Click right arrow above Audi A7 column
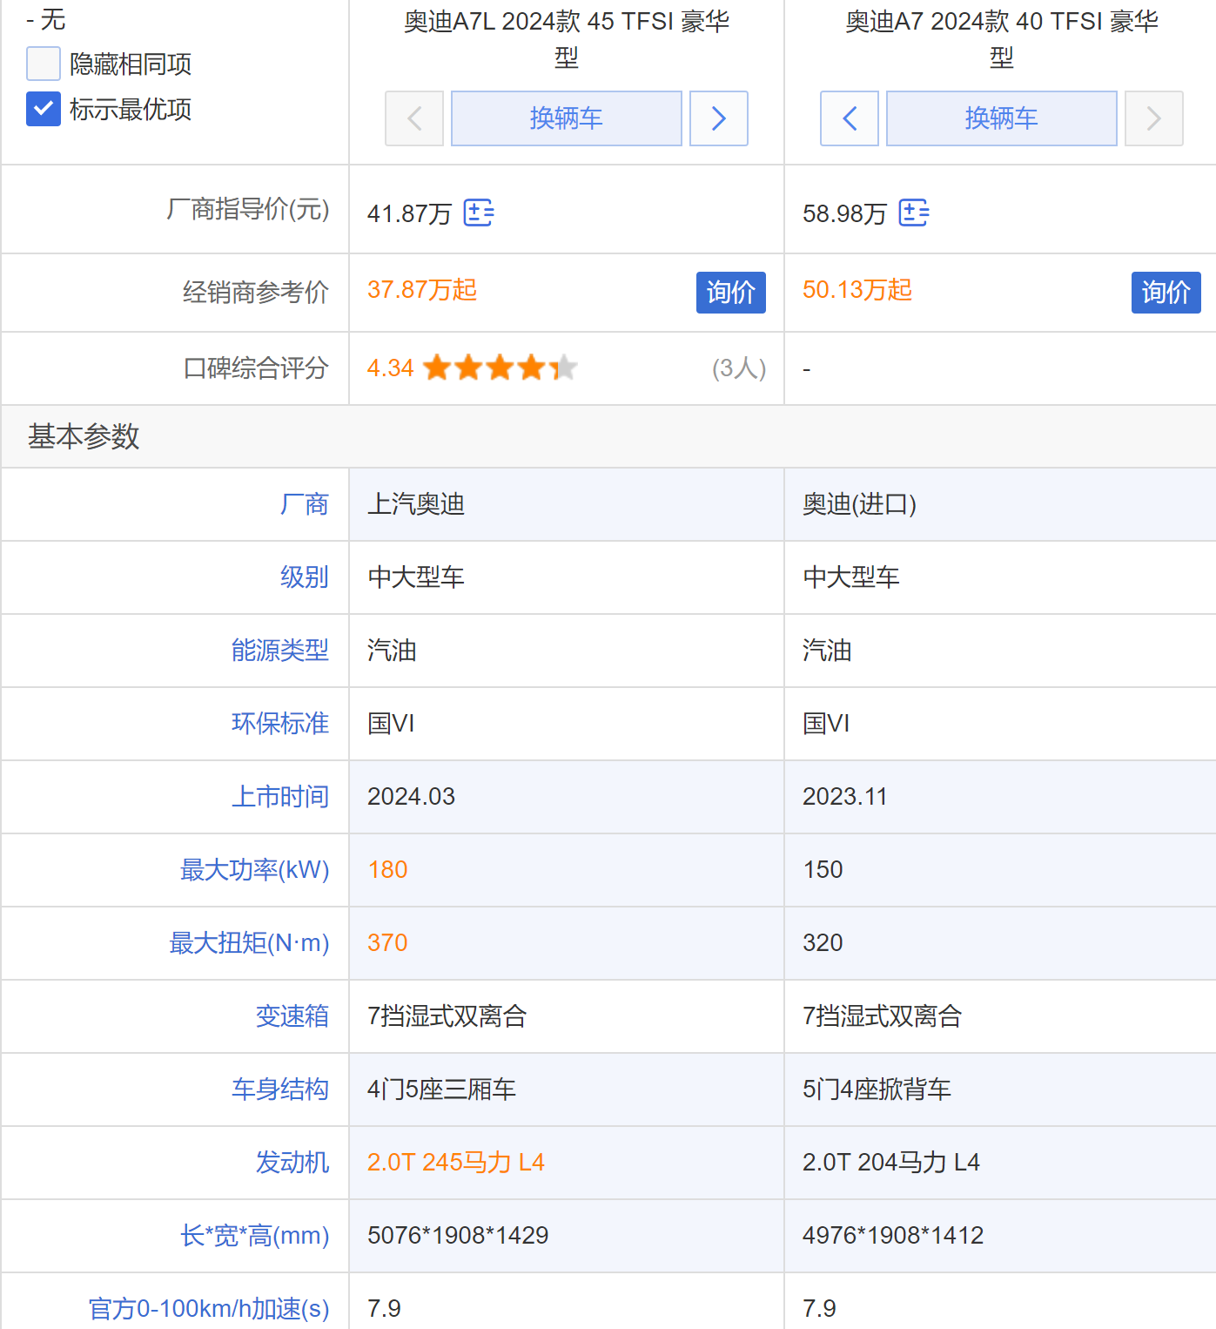This screenshot has height=1329, width=1216. [1153, 118]
